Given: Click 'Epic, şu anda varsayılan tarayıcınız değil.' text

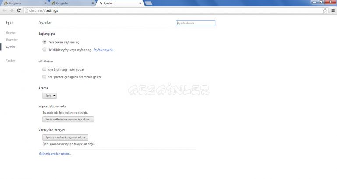Looking at the screenshot, I should 69,144.
